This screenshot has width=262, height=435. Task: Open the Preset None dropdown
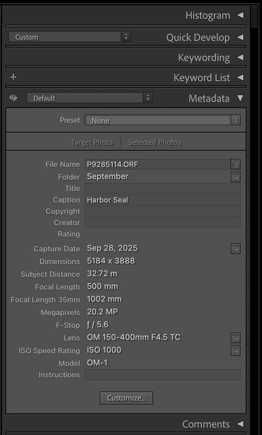(x=162, y=120)
